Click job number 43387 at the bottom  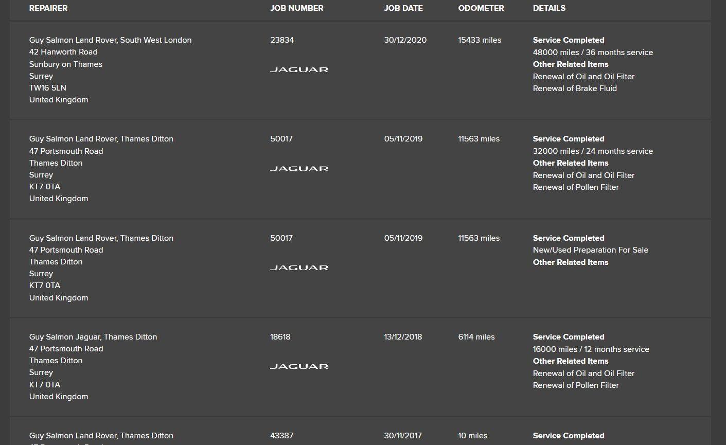point(282,436)
